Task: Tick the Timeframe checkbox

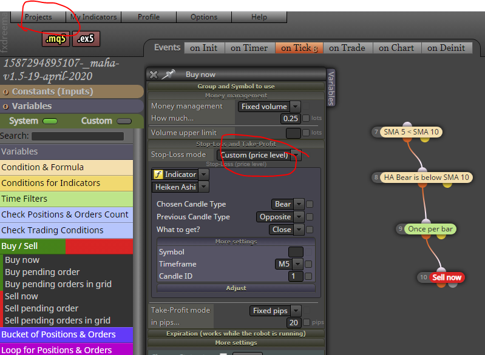Action: [x=308, y=264]
